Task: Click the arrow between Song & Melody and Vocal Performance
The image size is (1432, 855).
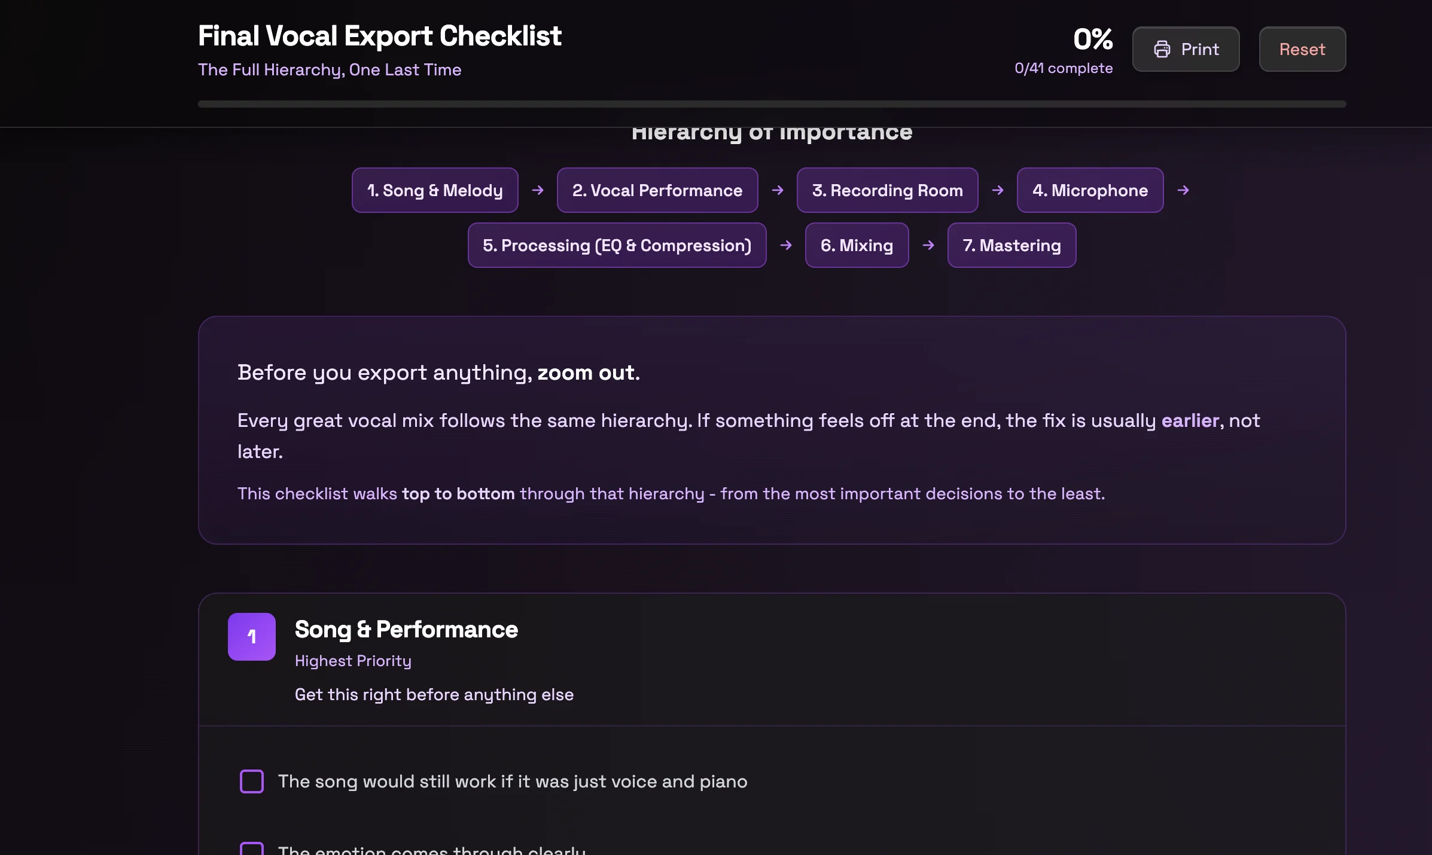Action: click(538, 190)
